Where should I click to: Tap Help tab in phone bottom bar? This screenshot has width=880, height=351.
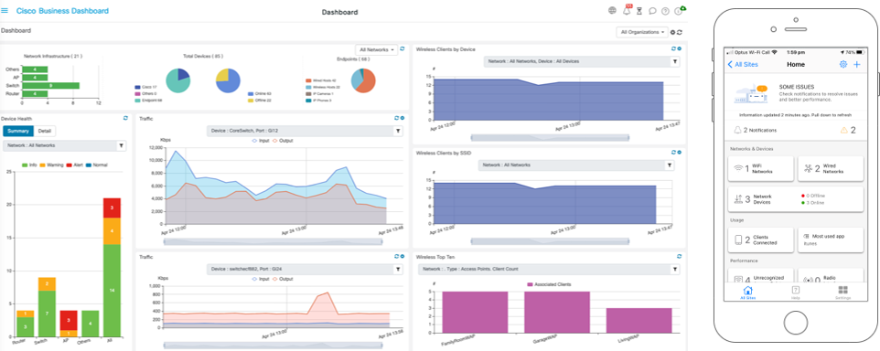click(795, 292)
